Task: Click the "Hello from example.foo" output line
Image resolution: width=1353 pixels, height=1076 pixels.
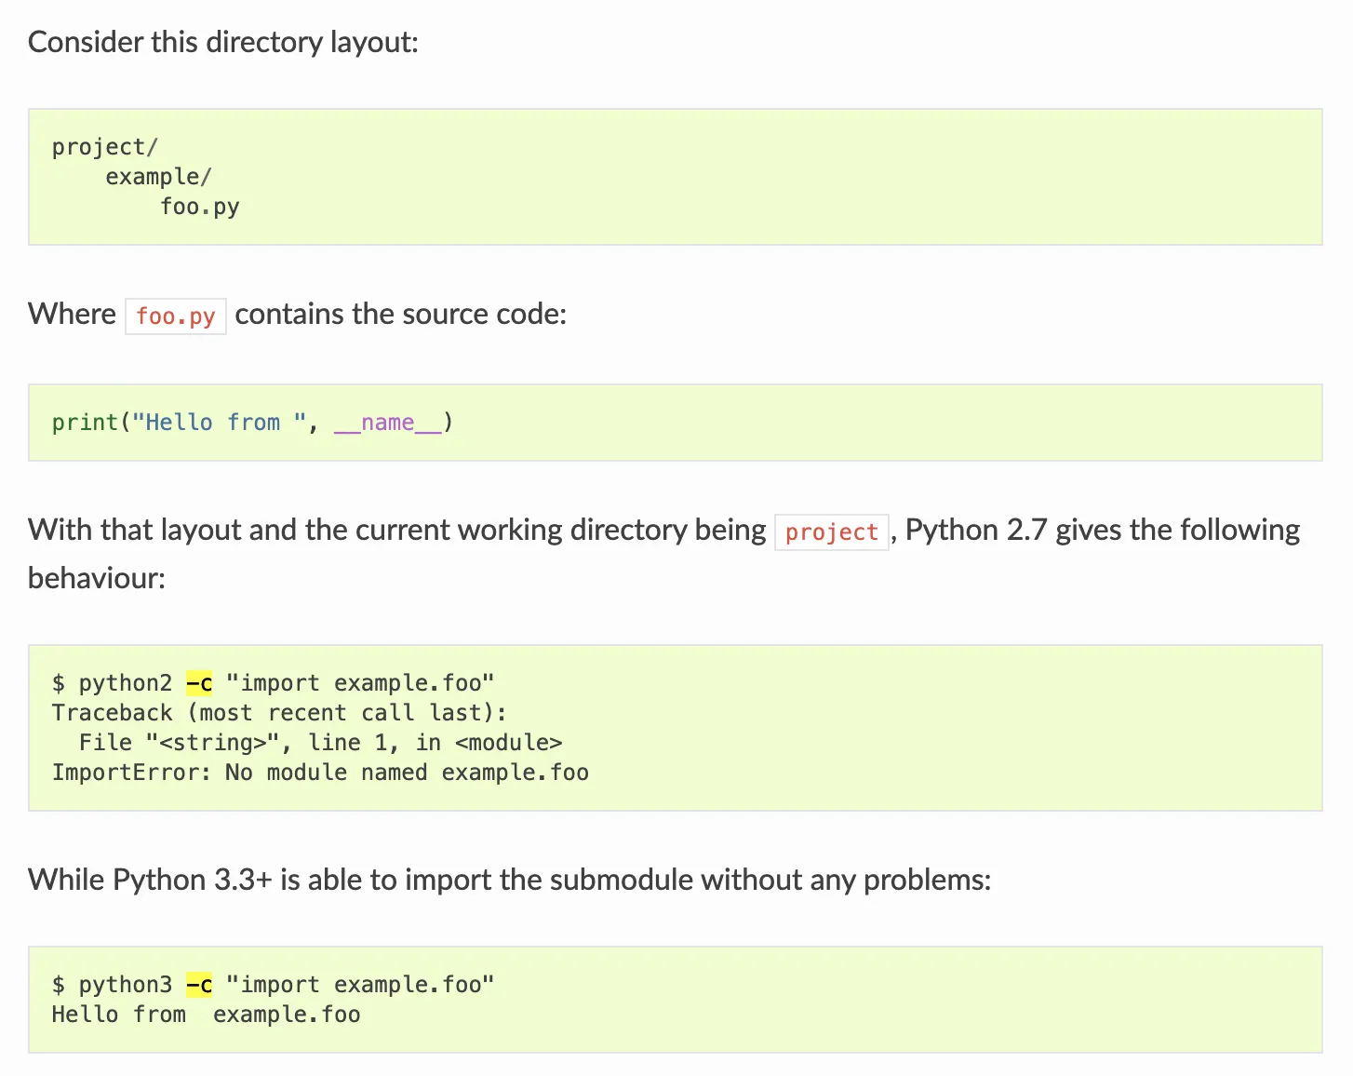Action: [206, 1015]
